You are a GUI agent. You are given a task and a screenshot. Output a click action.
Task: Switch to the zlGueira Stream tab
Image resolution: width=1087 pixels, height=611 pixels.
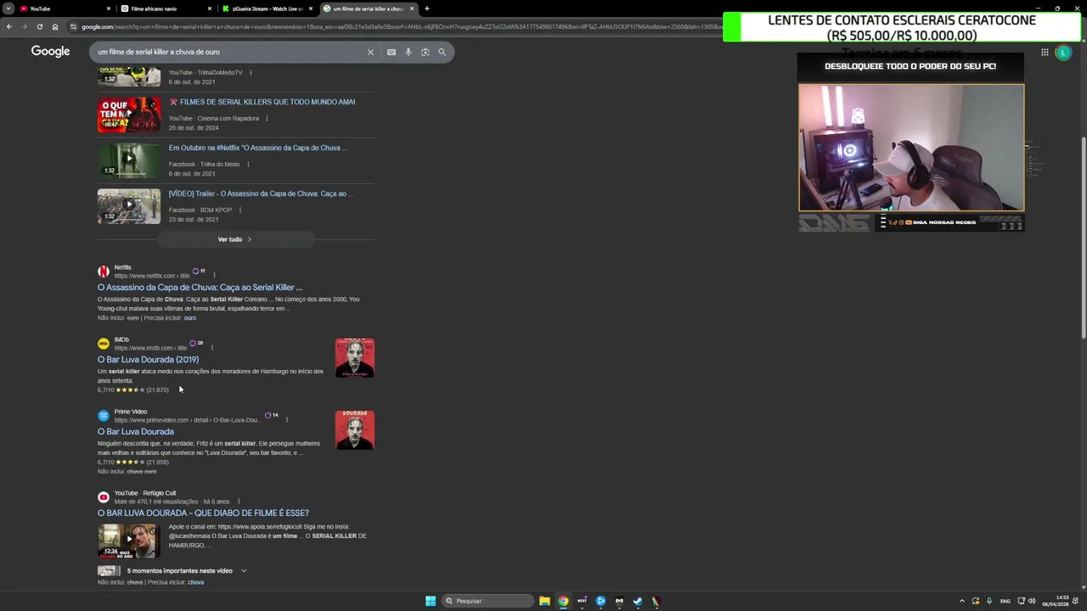(267, 8)
